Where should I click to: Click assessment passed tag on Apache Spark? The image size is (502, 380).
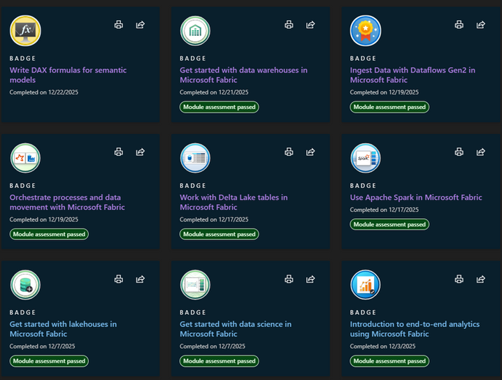(389, 224)
